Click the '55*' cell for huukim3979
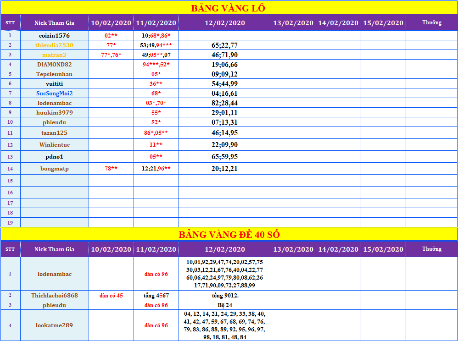458x341 pixels. tap(156, 112)
